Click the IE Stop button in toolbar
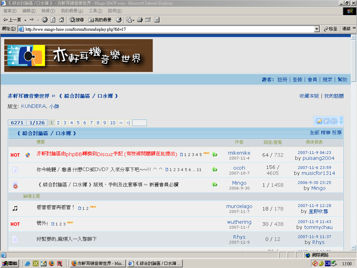The width and height of the screenshot is (357, 268). [x=45, y=20]
